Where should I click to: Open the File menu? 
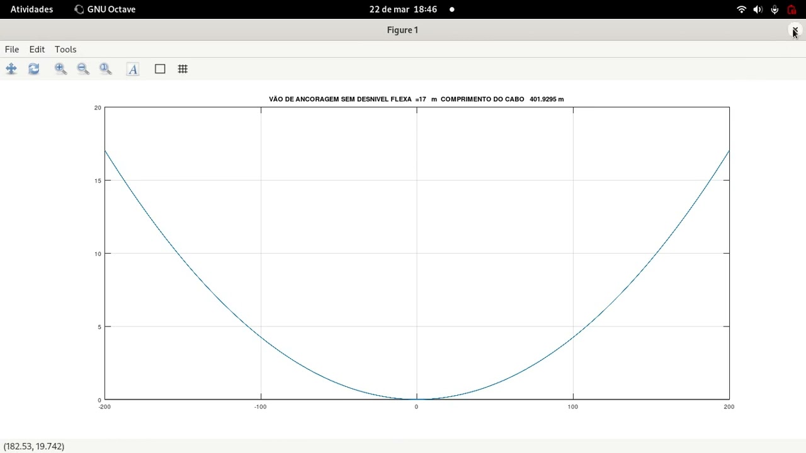[x=12, y=49]
